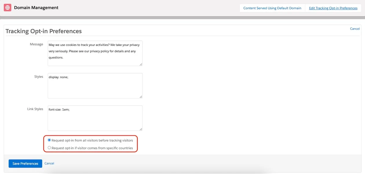Focus the Message text area
The width and height of the screenshot is (365, 174).
pyautogui.click(x=95, y=53)
